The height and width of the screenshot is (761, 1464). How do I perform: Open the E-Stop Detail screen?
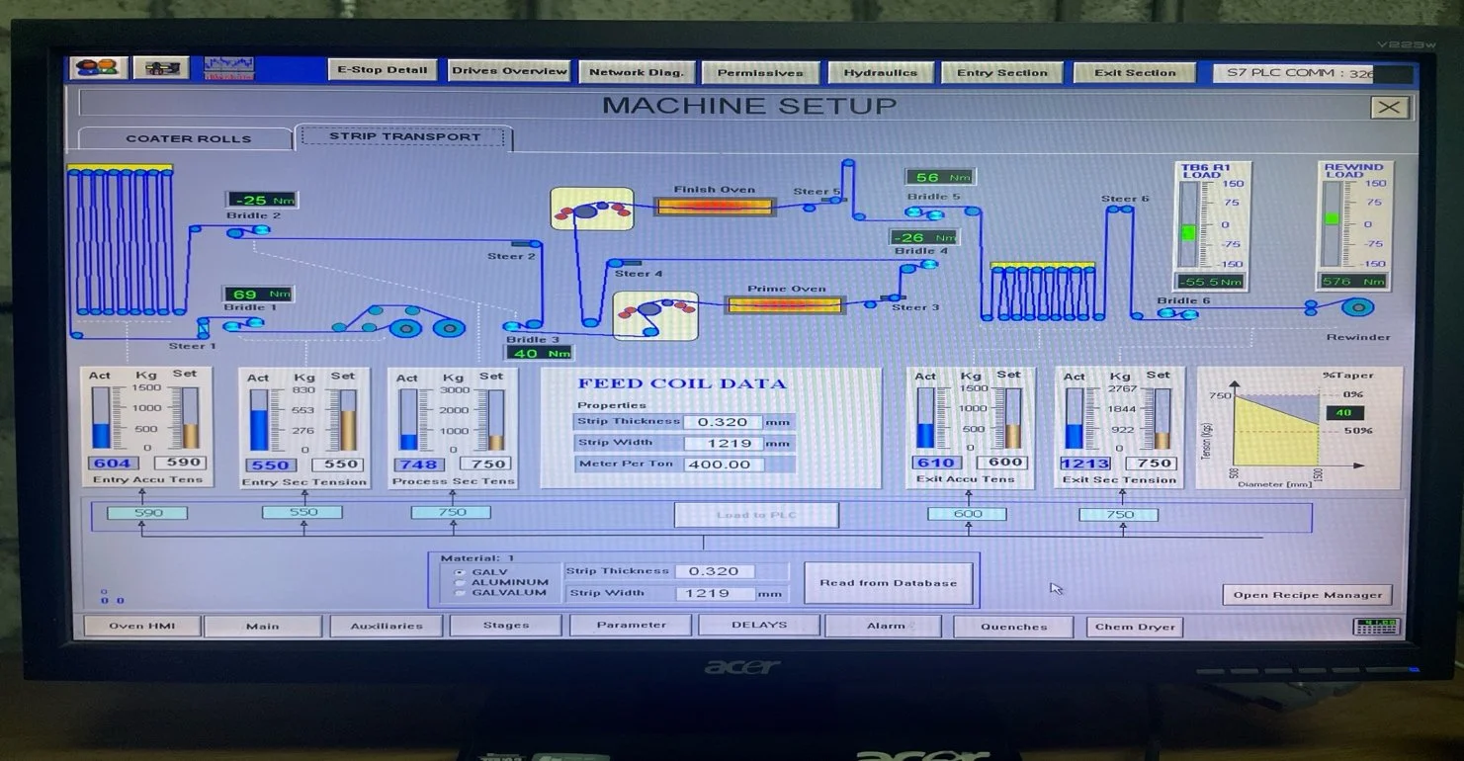(383, 70)
